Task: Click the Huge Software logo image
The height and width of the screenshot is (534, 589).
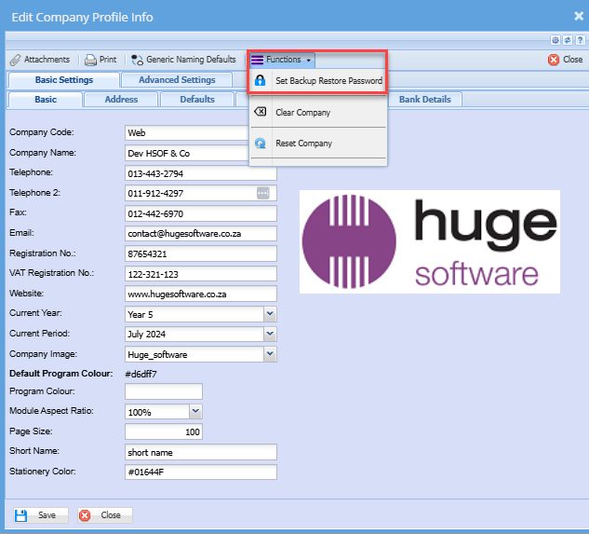Action: [430, 241]
